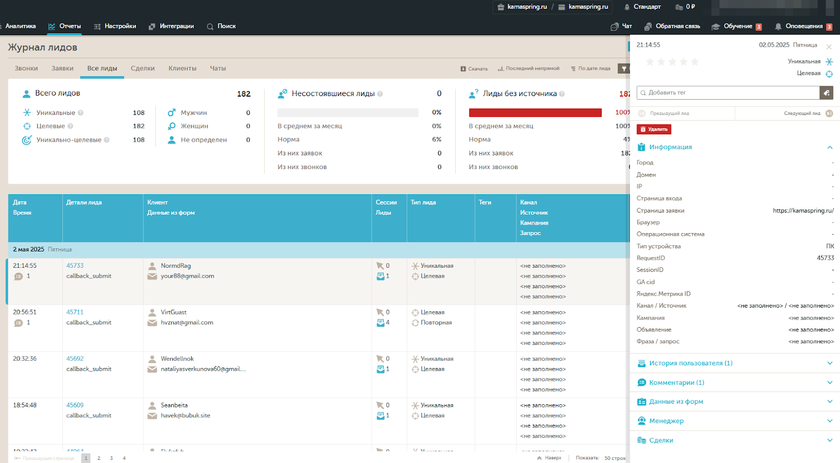Expand the История пользователя section

coord(829,363)
